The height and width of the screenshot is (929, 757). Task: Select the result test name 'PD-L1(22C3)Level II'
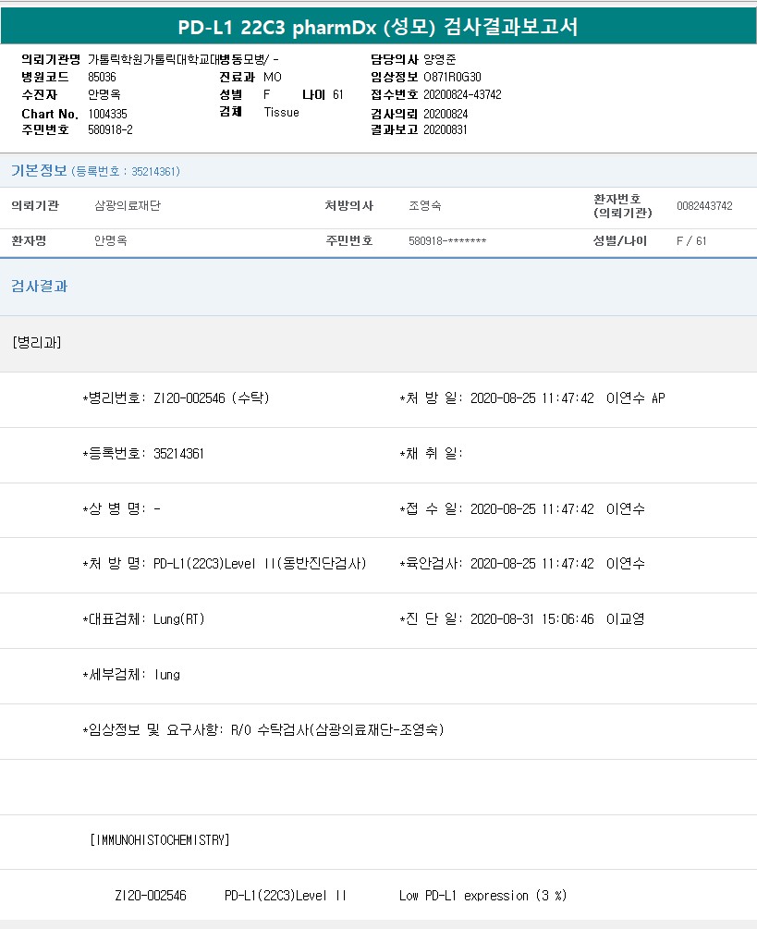(x=285, y=896)
